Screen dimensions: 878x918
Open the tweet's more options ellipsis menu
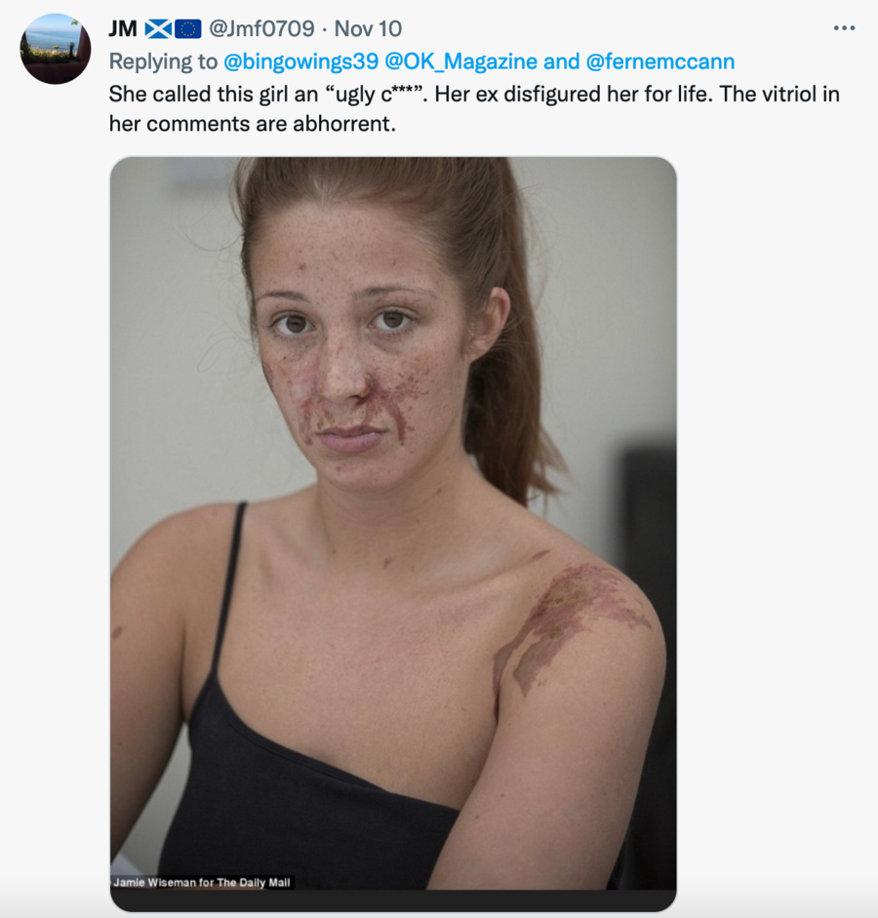(x=844, y=28)
